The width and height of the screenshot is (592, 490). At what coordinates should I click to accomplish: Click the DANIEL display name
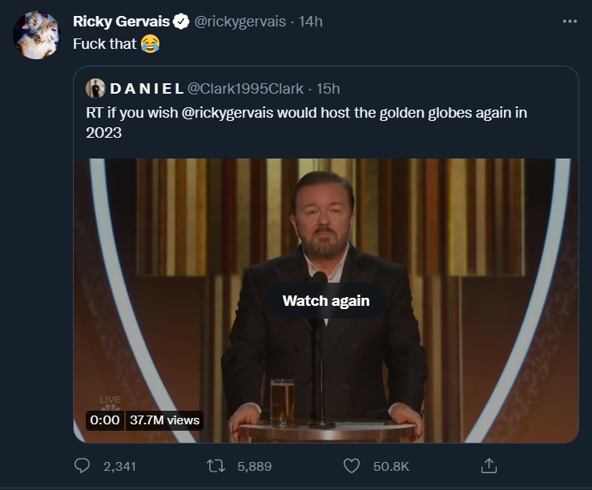click(146, 88)
